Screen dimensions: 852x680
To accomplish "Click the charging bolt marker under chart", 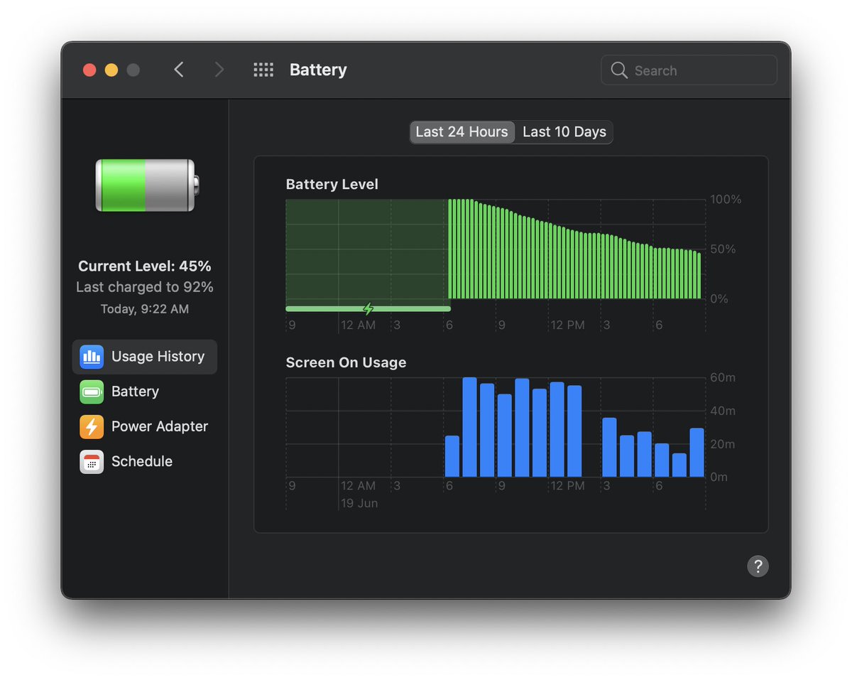I will [x=368, y=308].
